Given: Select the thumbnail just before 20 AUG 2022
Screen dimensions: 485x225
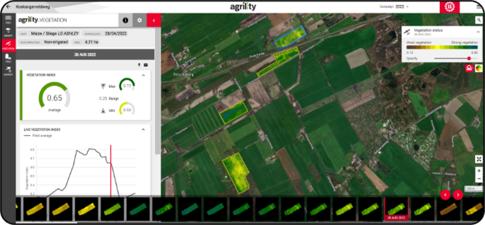Looking at the screenshot, I should click(371, 209).
